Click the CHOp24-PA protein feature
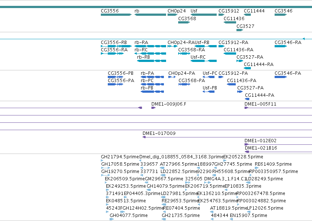Image resolution: width=312 pixels, height=221 pixels. pyautogui.click(x=172, y=77)
